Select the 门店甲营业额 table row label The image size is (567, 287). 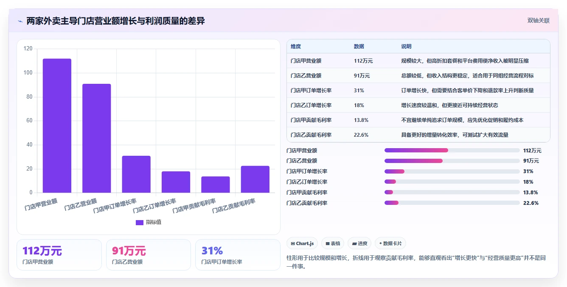click(306, 61)
